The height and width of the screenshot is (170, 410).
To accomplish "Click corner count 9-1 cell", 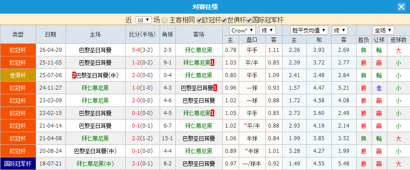I will (x=167, y=63).
